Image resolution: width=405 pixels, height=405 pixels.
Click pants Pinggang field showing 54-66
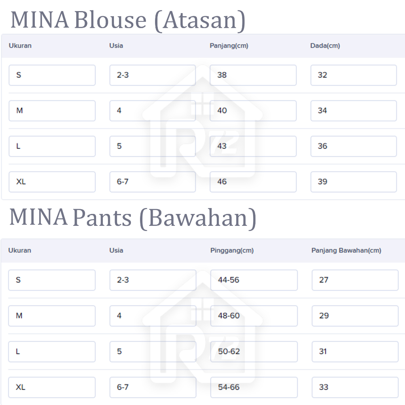click(254, 387)
